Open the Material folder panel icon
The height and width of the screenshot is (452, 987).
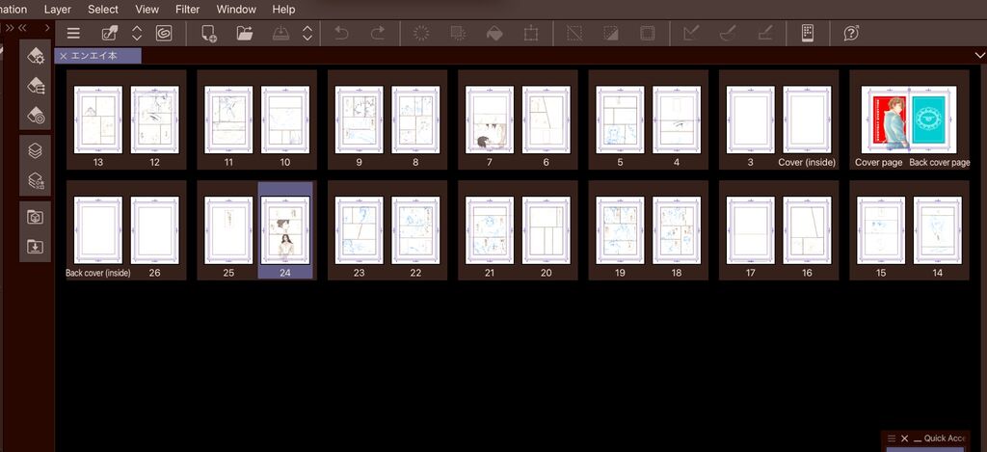point(36,217)
